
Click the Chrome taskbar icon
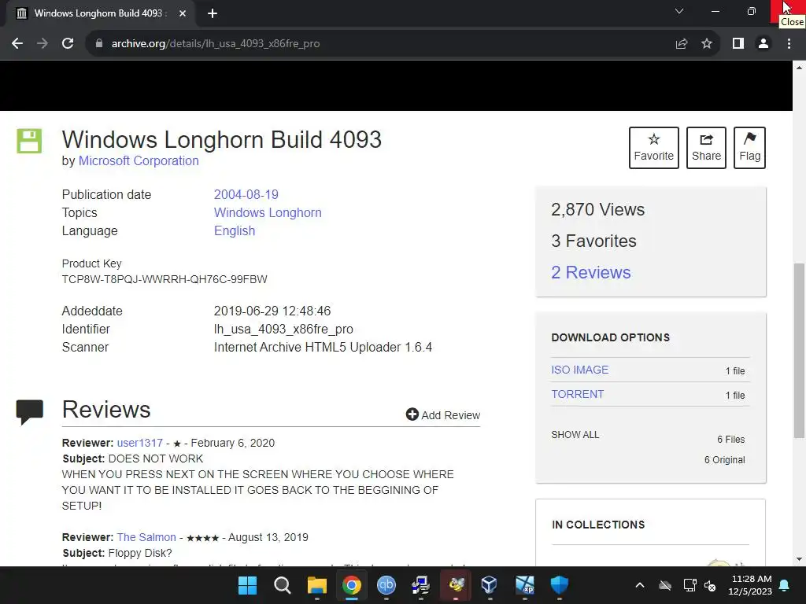pyautogui.click(x=352, y=585)
